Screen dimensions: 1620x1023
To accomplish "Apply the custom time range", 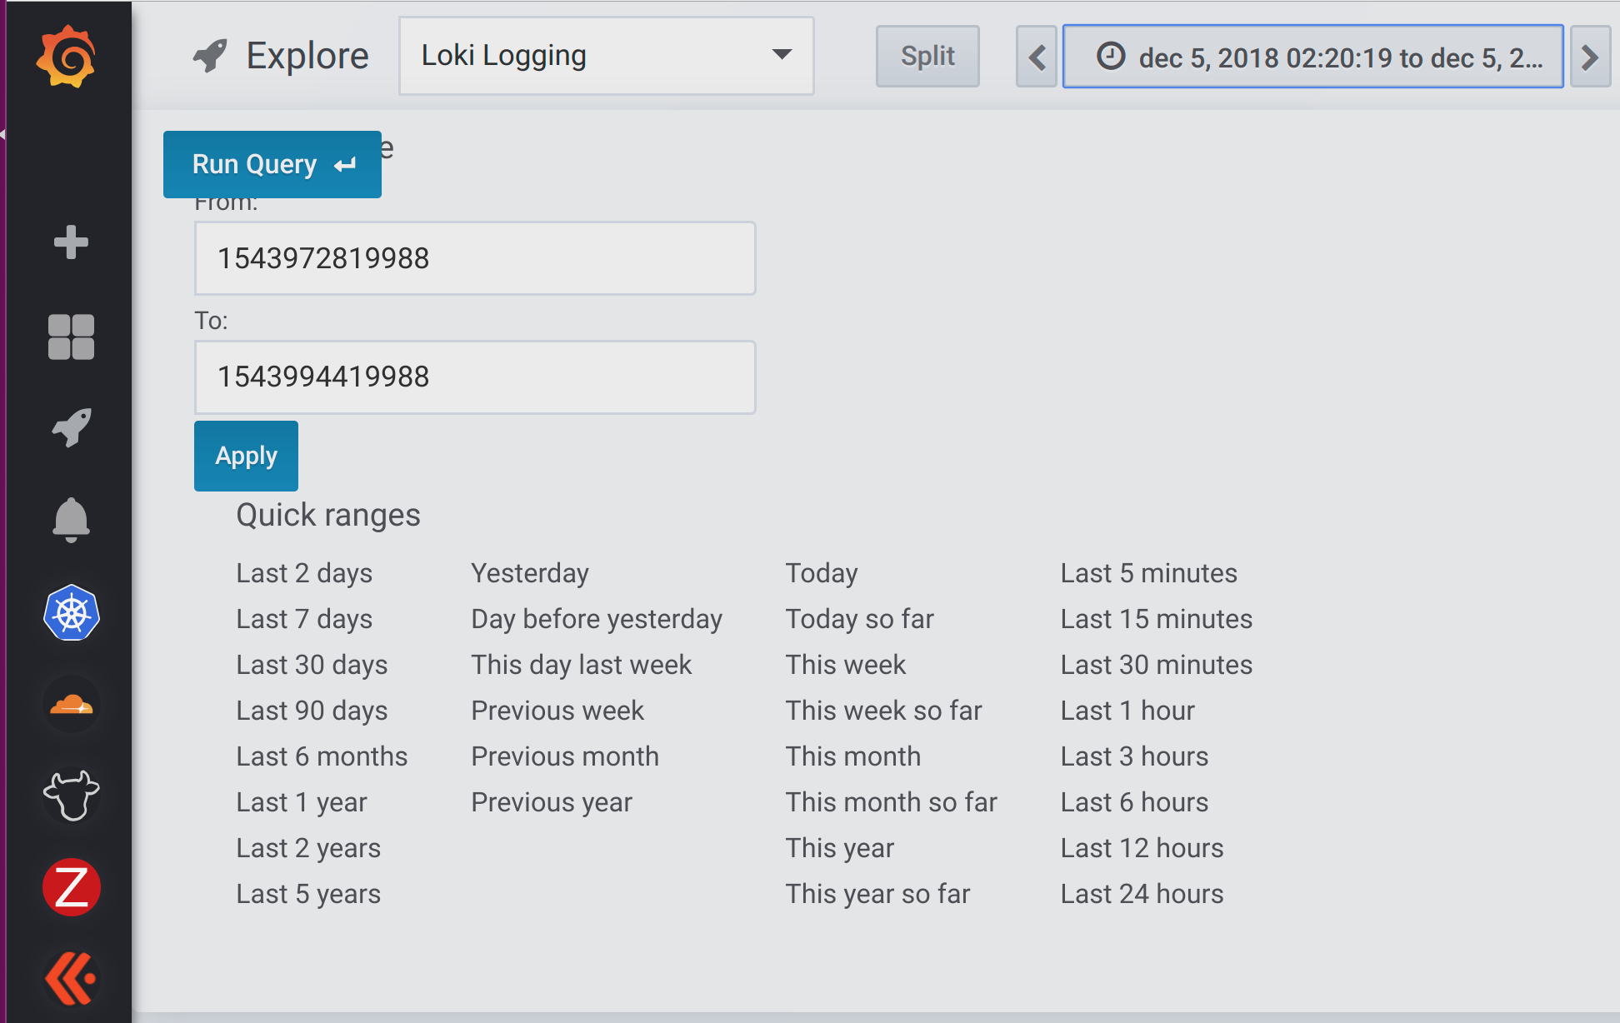I will 245,456.
